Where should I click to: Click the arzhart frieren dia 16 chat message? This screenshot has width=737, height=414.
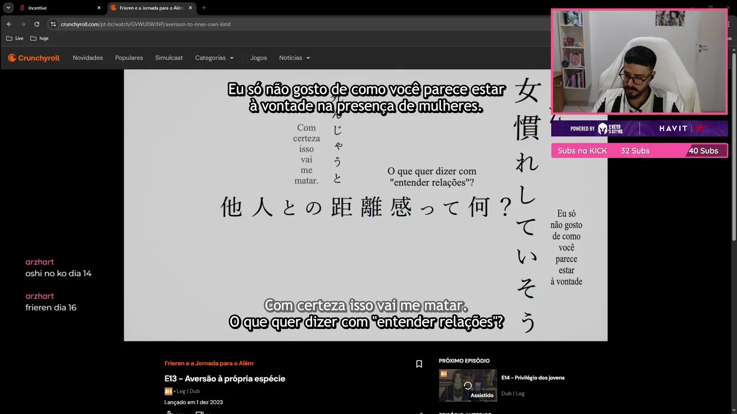pyautogui.click(x=51, y=302)
